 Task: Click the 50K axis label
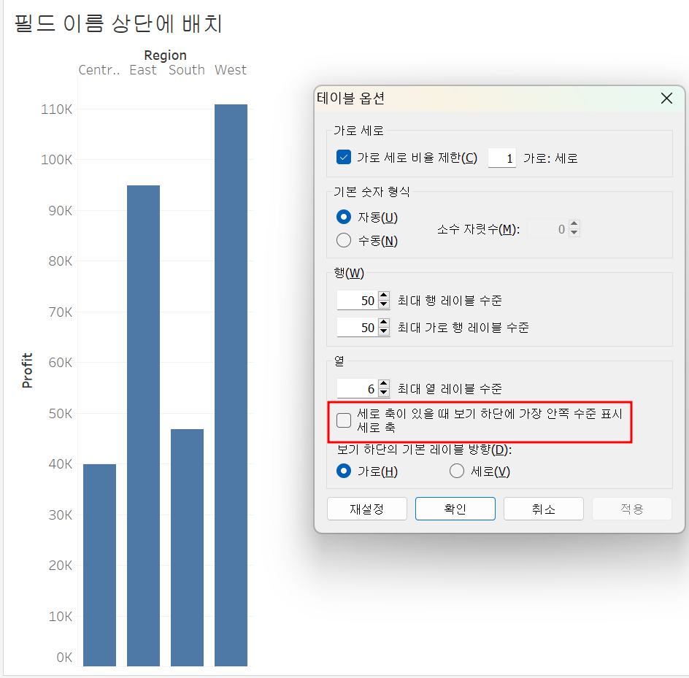point(60,414)
